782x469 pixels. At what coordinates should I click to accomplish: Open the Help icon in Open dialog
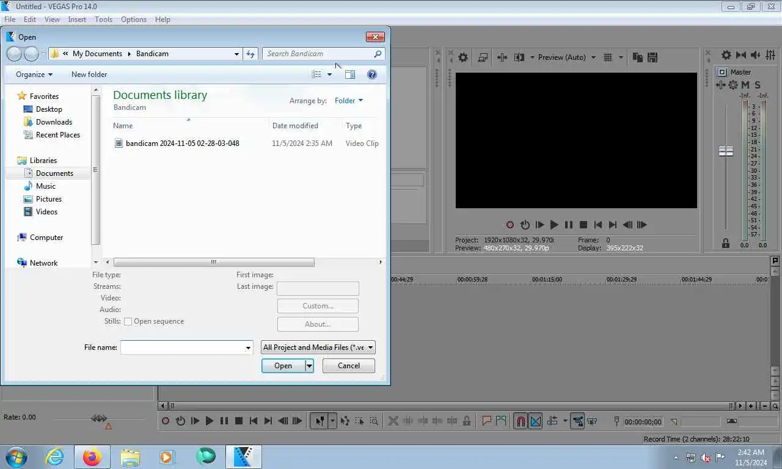click(x=371, y=75)
